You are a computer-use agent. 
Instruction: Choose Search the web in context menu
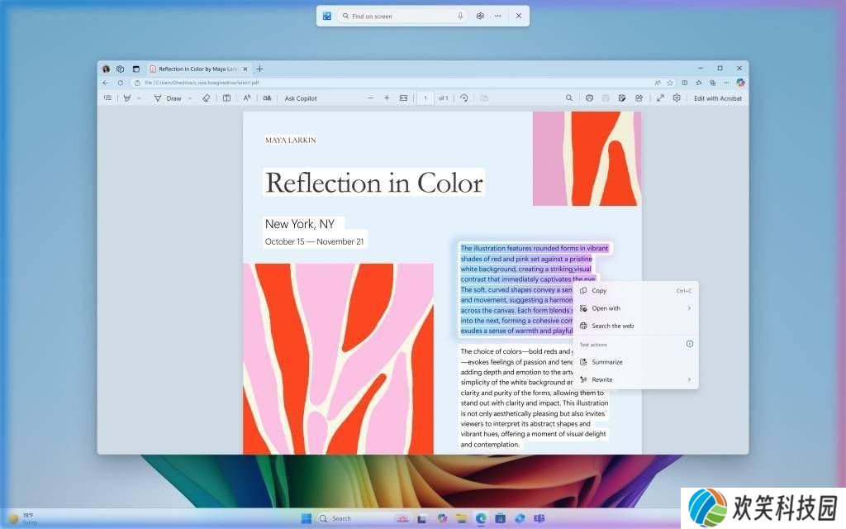[635, 326]
